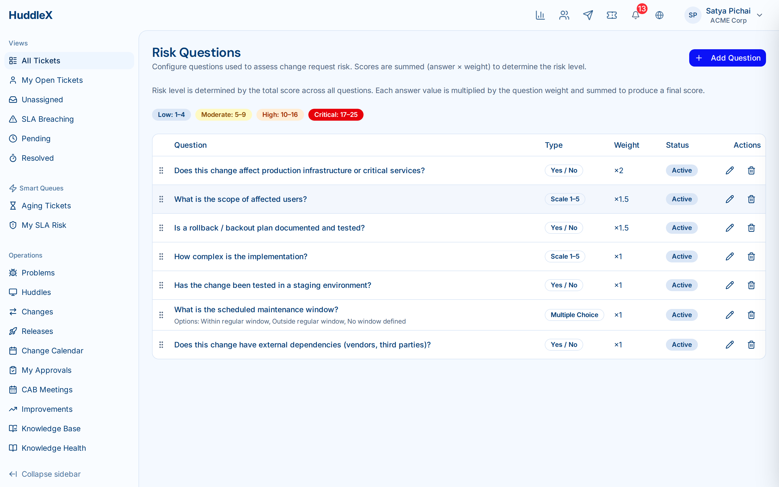Click the HuddleX logo
Viewport: 779px width, 487px height.
(31, 15)
